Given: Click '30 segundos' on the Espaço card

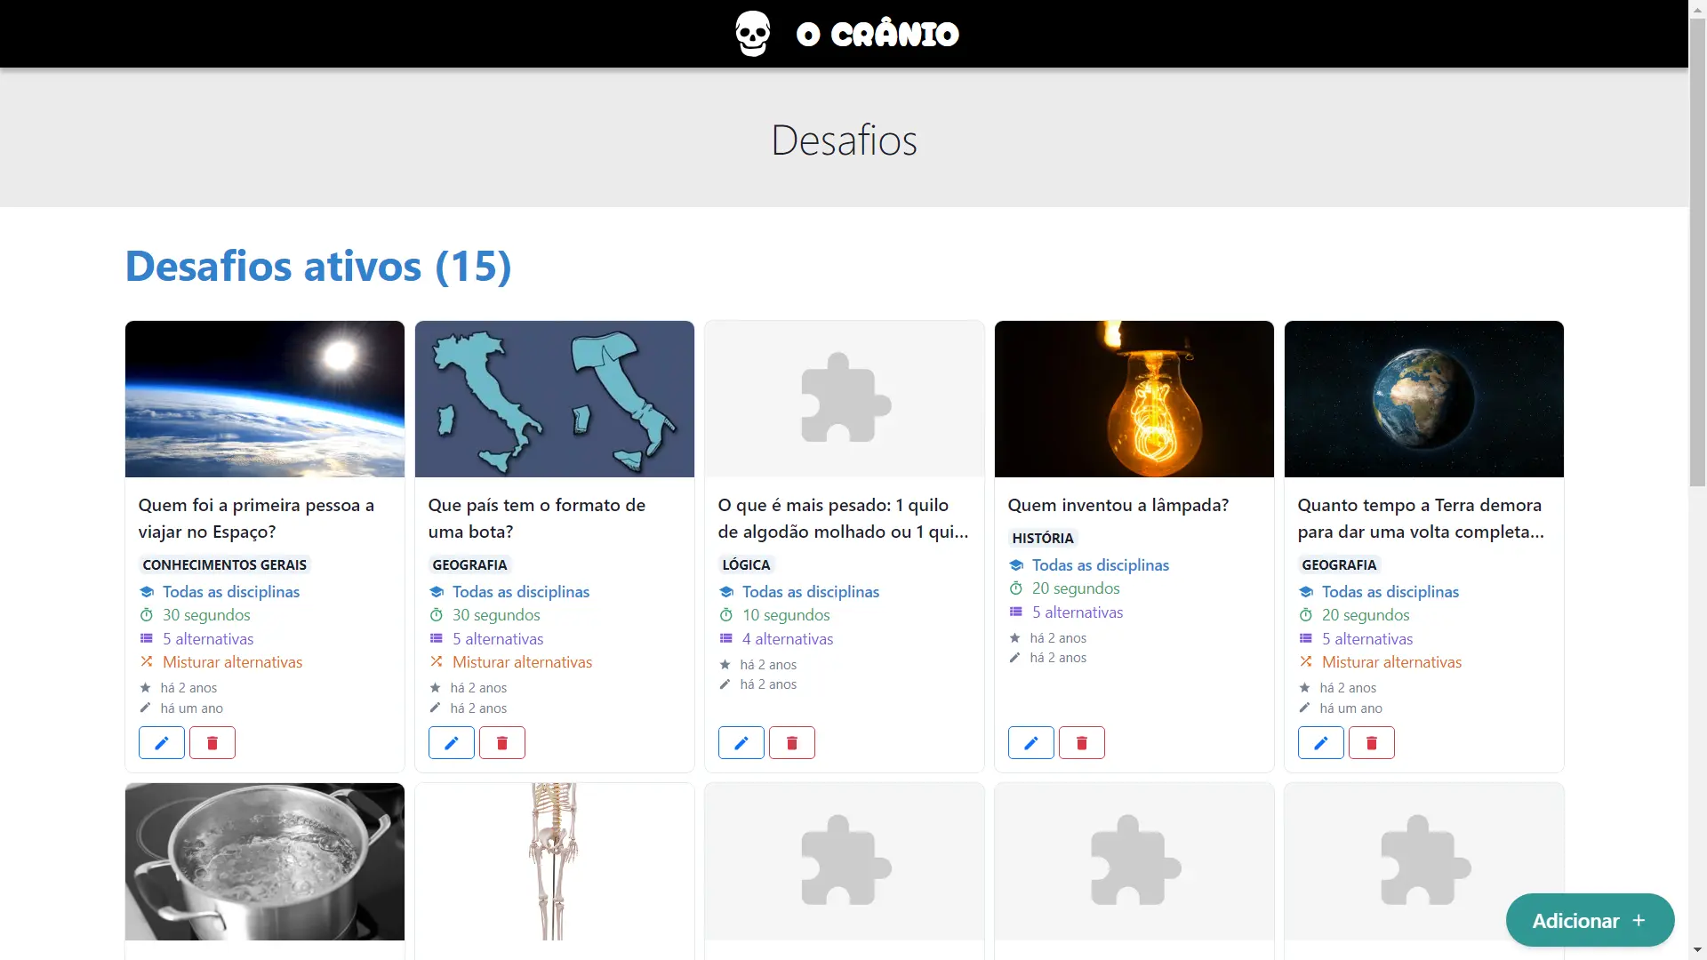Looking at the screenshot, I should pyautogui.click(x=206, y=615).
